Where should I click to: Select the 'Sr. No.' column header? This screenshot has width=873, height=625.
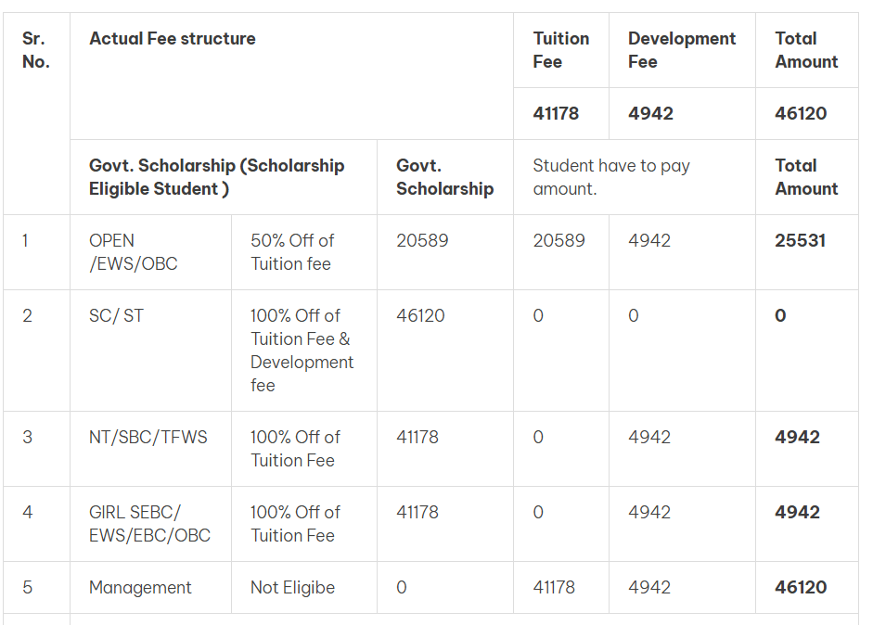point(35,50)
